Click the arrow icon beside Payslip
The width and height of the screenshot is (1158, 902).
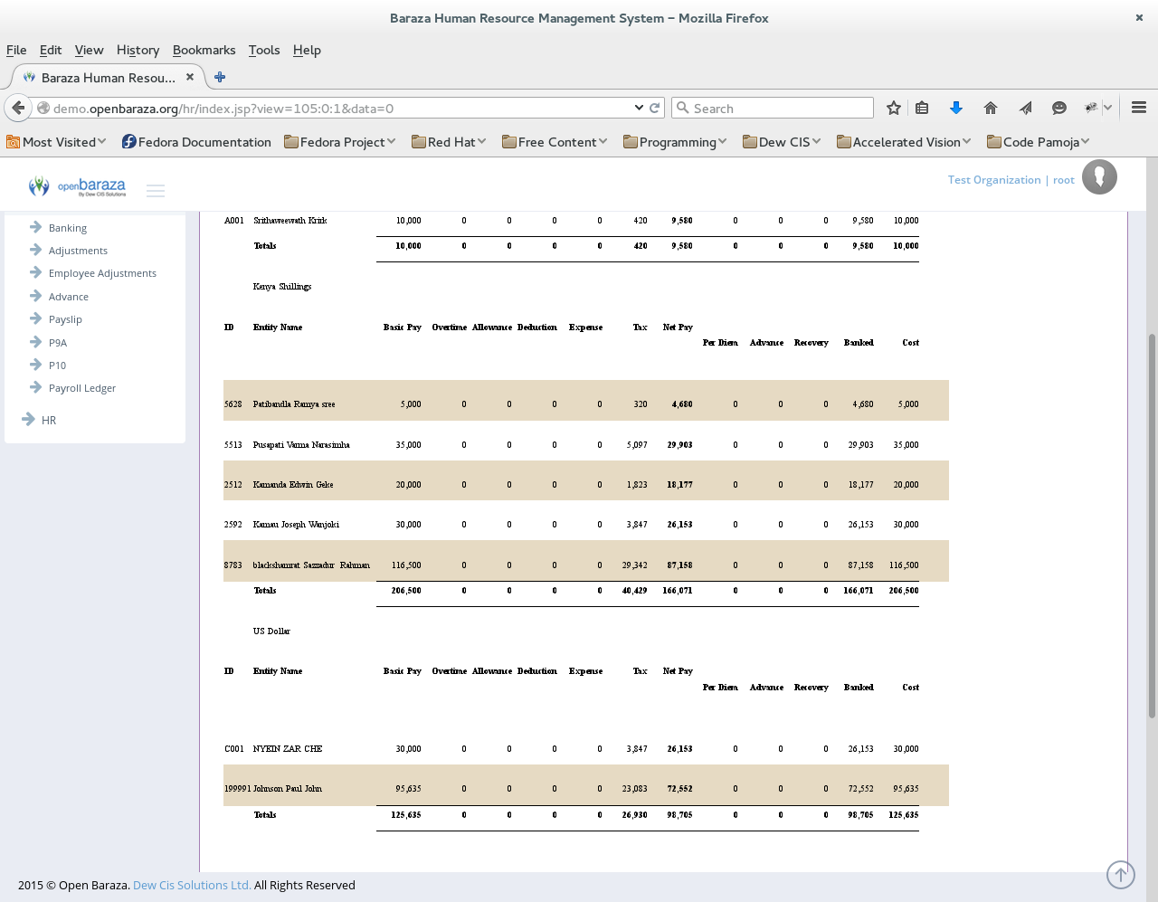pyautogui.click(x=36, y=318)
